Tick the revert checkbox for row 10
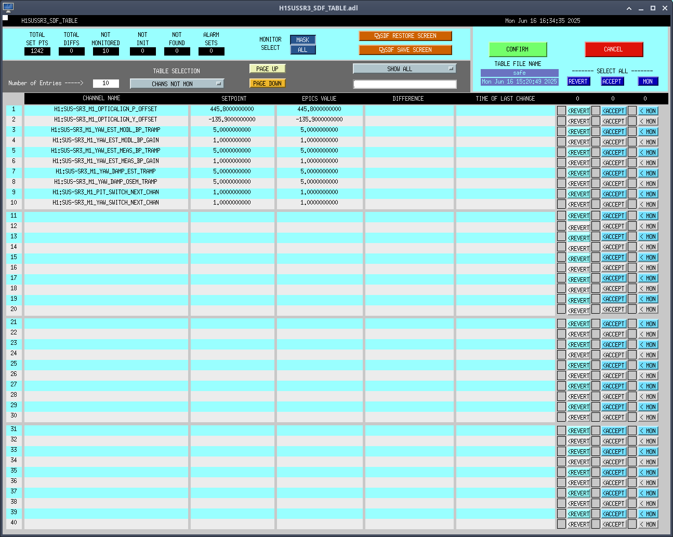Viewport: 673px width, 537px height. (x=561, y=204)
